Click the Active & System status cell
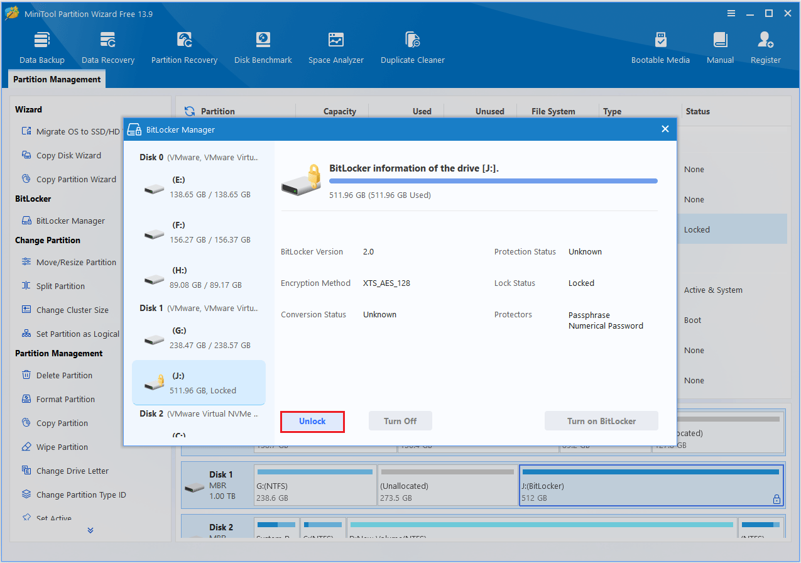This screenshot has width=801, height=563. pos(713,290)
